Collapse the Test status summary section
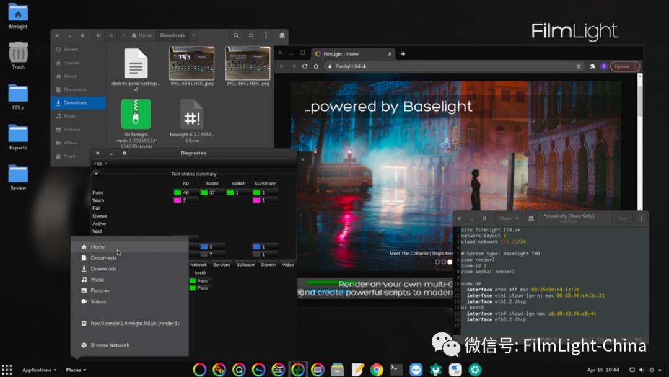The width and height of the screenshot is (669, 377). click(97, 174)
